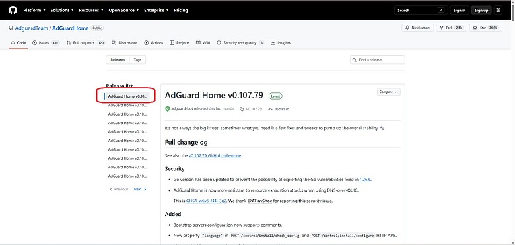Open the Wiki tab

point(203,43)
